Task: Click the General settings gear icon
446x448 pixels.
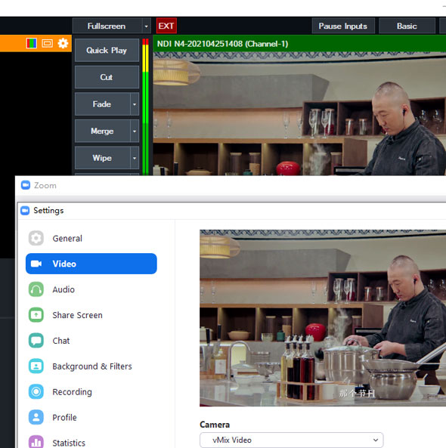Action: tap(36, 238)
